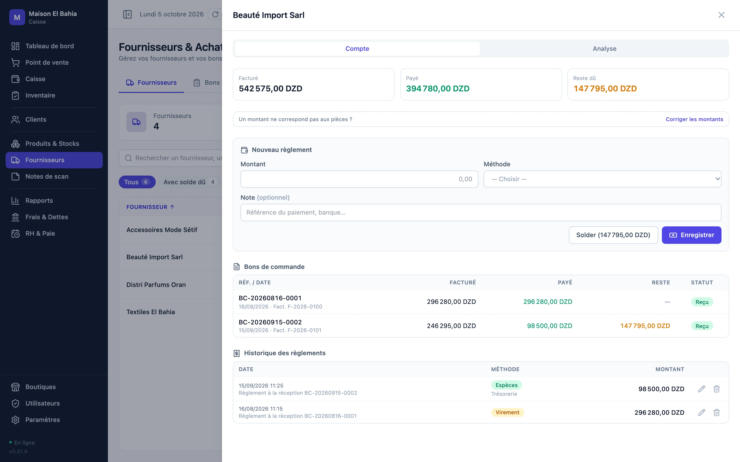740x462 pixels.
Task: Open Produits & Stocks
Action: tap(54, 144)
